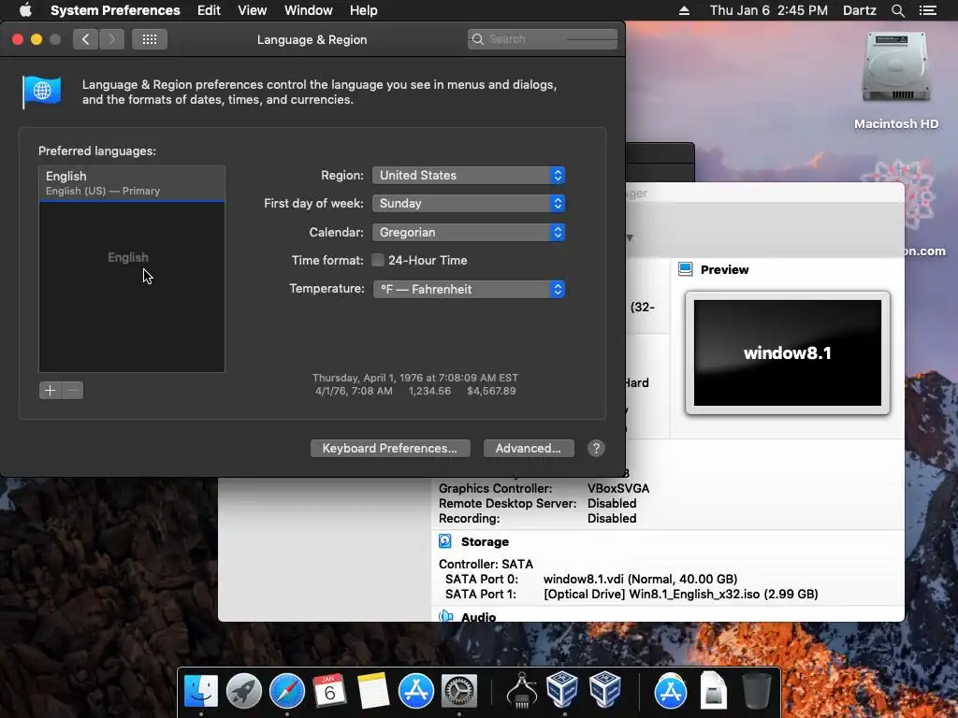Click the Advanced button
Viewport: 958px width, 718px height.
point(529,448)
